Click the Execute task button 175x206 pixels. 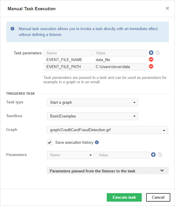(x=124, y=197)
